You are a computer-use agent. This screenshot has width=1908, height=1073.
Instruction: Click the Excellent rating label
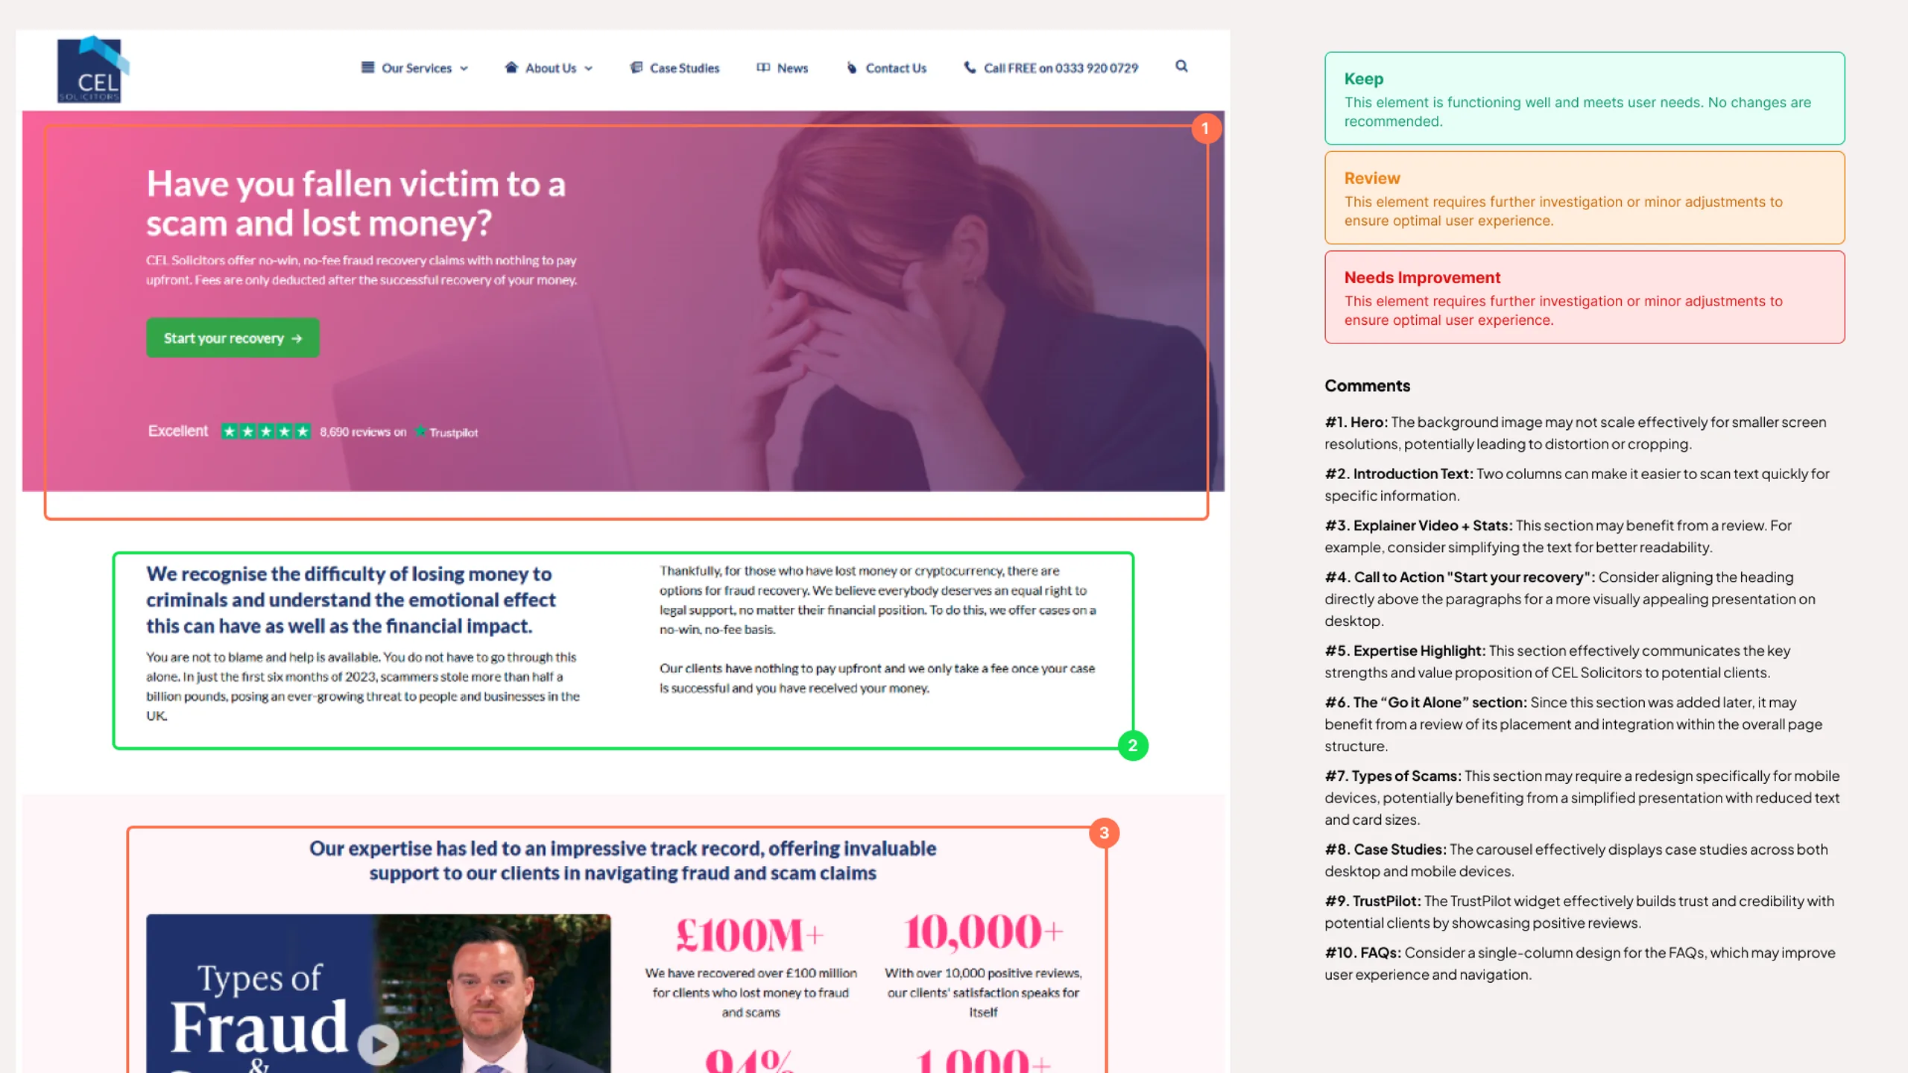coord(177,431)
